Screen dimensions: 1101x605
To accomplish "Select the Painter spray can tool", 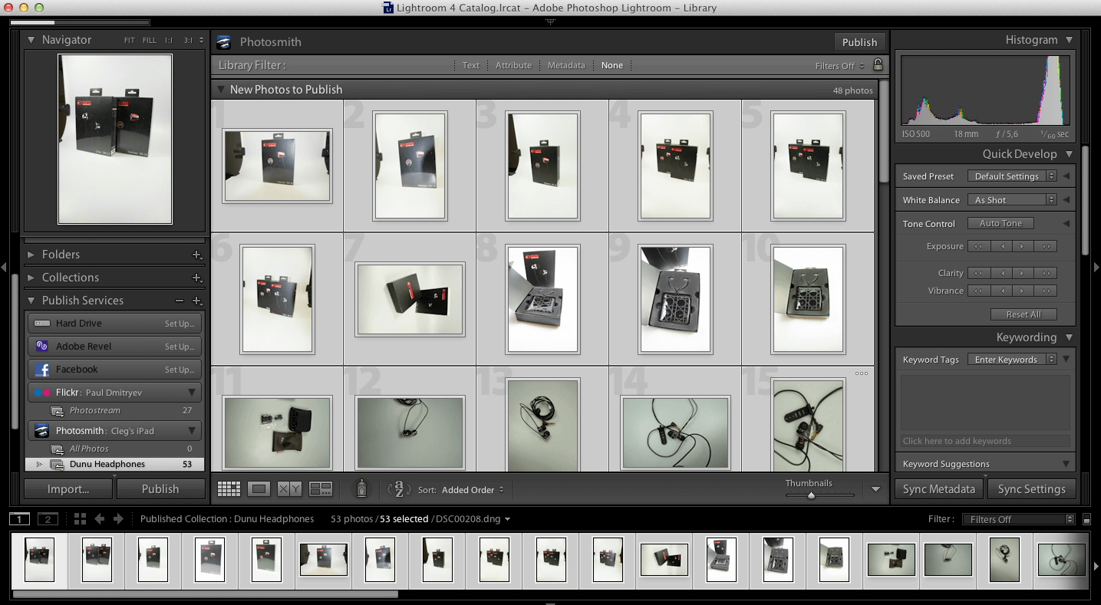I will 362,488.
